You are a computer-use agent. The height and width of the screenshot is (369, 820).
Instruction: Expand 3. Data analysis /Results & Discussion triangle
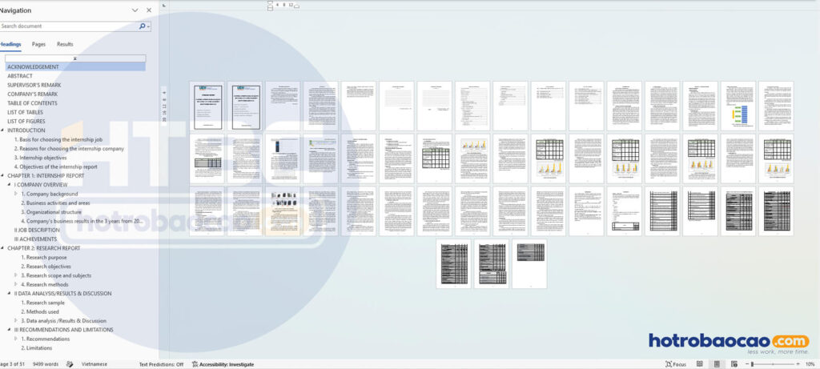(16, 321)
